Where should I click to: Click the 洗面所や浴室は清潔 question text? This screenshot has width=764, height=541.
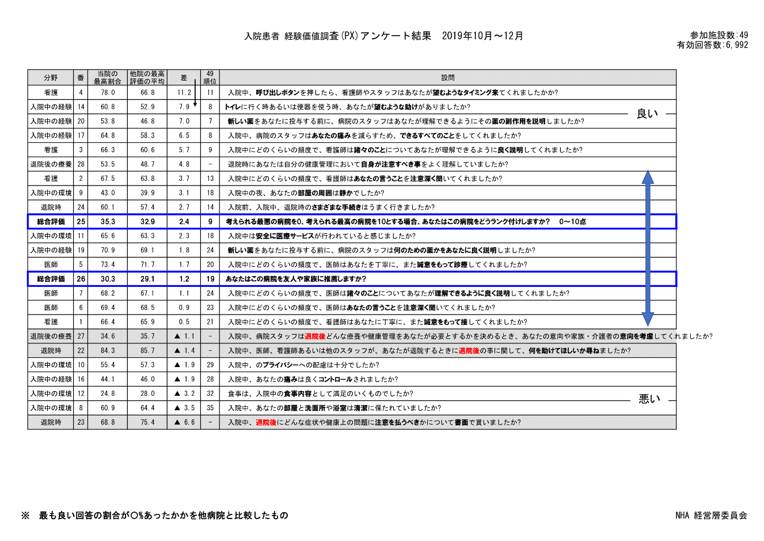coord(334,408)
